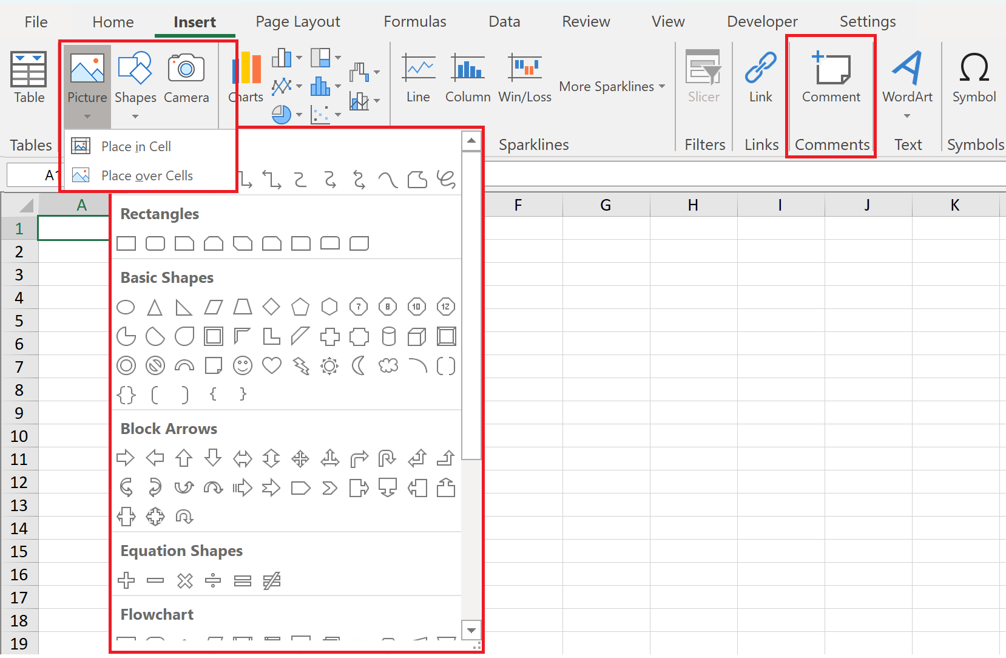Screen dimensions: 1006x658
Task: Choose the cylinder (can) basic shape
Action: point(388,336)
